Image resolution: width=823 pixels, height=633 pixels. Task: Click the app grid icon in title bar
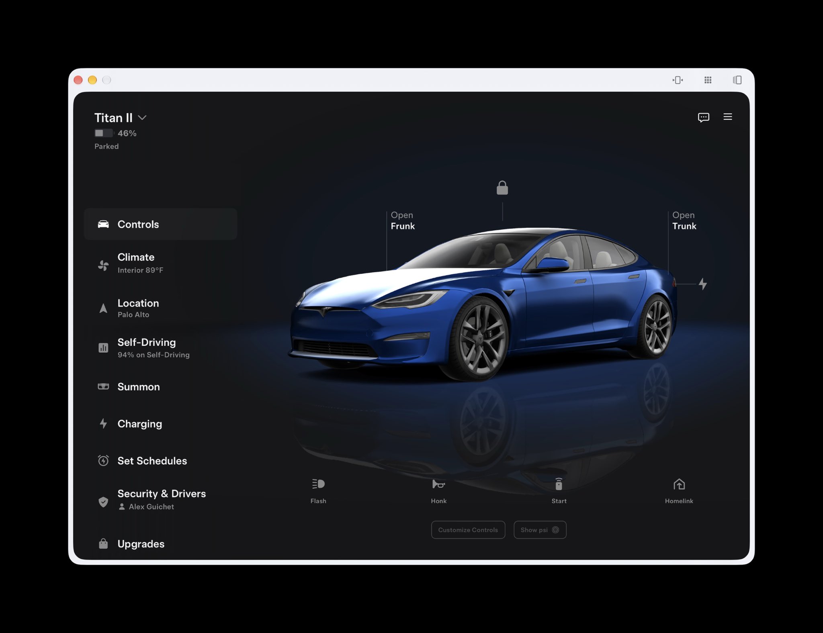point(708,80)
